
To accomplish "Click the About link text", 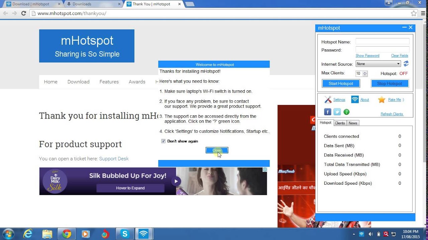I will coord(364,100).
